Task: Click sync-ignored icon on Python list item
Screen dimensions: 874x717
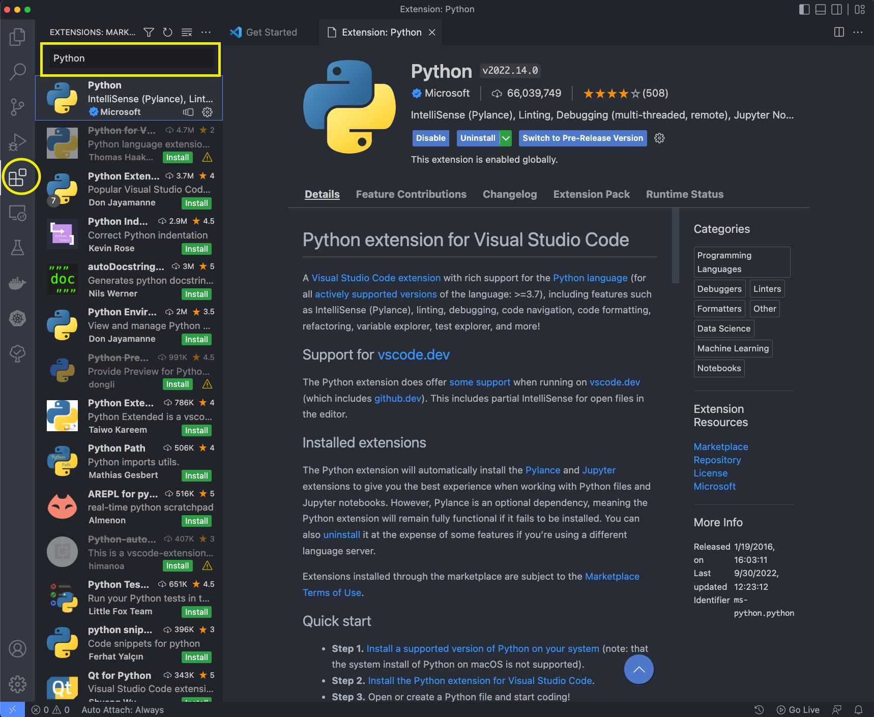Action: point(188,112)
